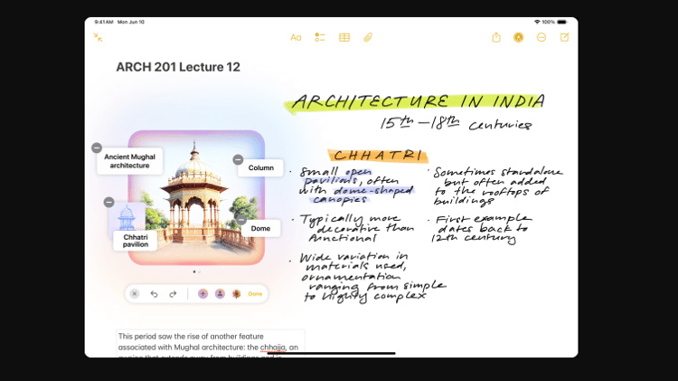Screen dimensions: 678x381
Task: Redo the image change
Action: click(x=173, y=294)
